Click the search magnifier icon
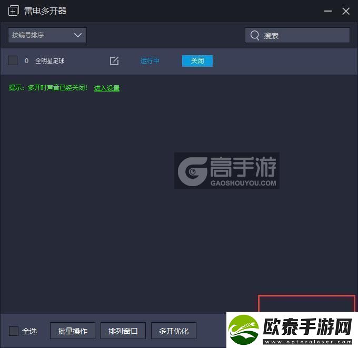Image resolution: width=358 pixels, height=348 pixels. click(255, 36)
